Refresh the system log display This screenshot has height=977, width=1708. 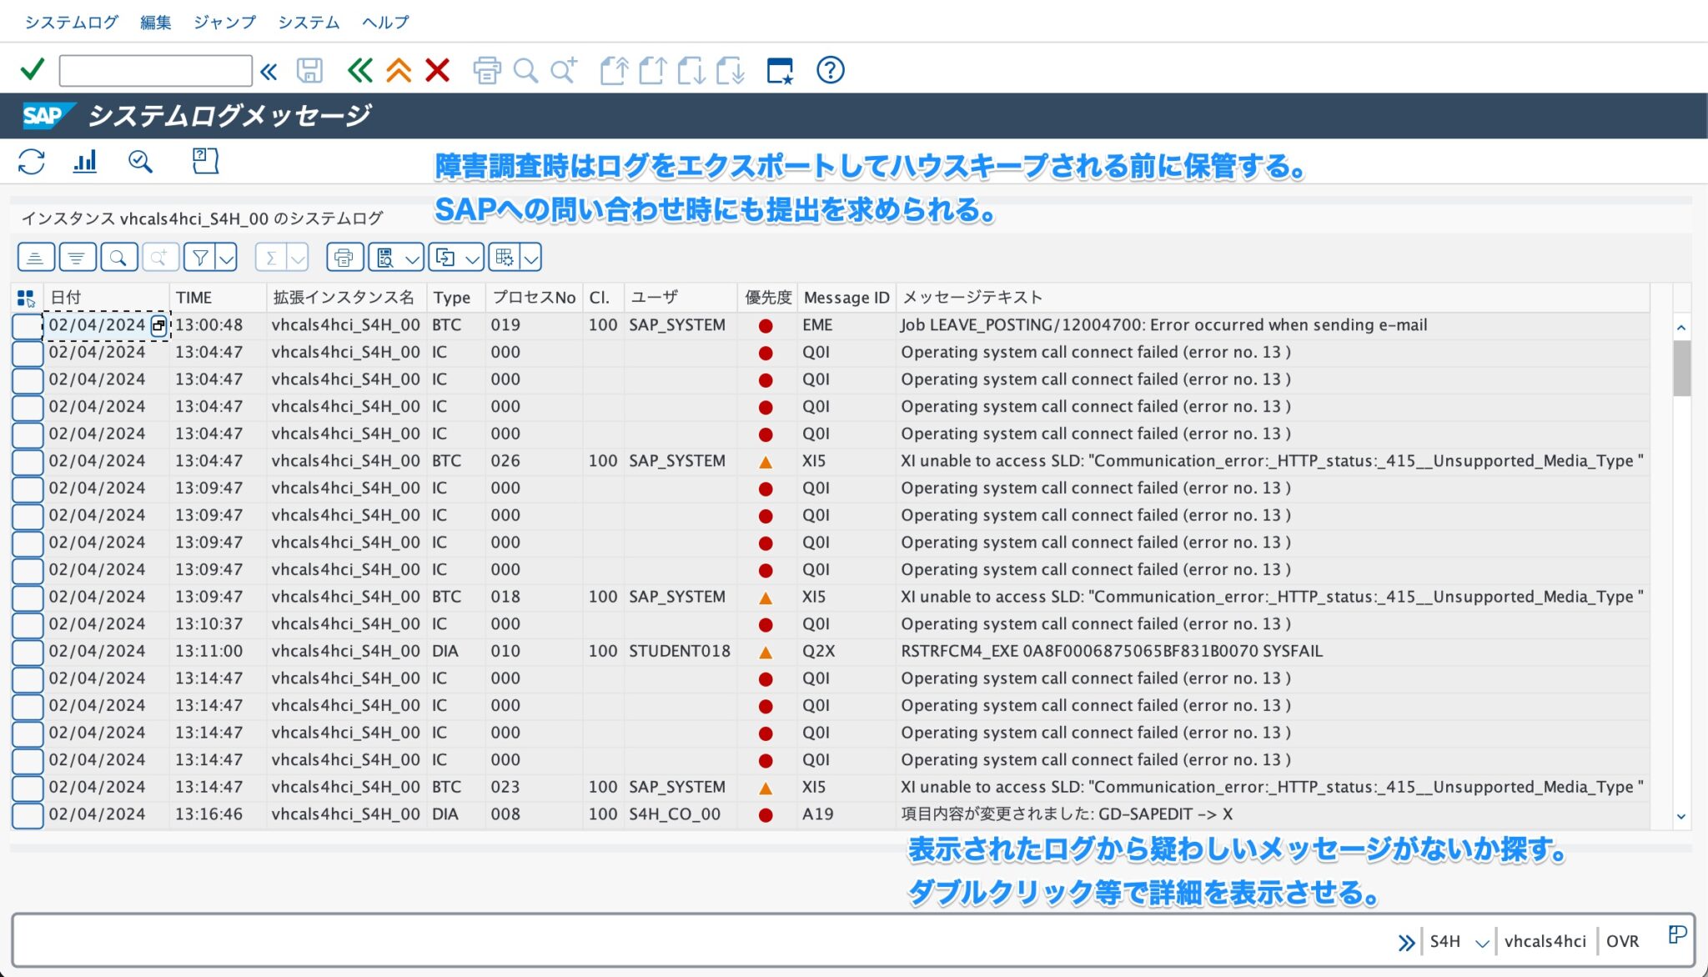[32, 162]
